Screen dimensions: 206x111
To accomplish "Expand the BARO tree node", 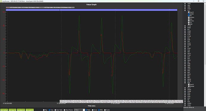I will [185, 28].
